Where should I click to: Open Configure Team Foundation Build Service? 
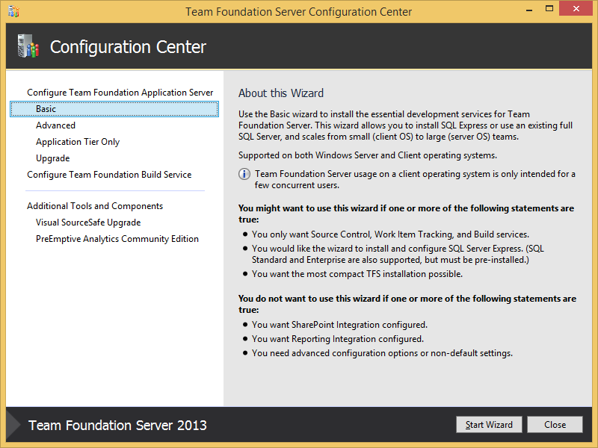pyautogui.click(x=109, y=175)
